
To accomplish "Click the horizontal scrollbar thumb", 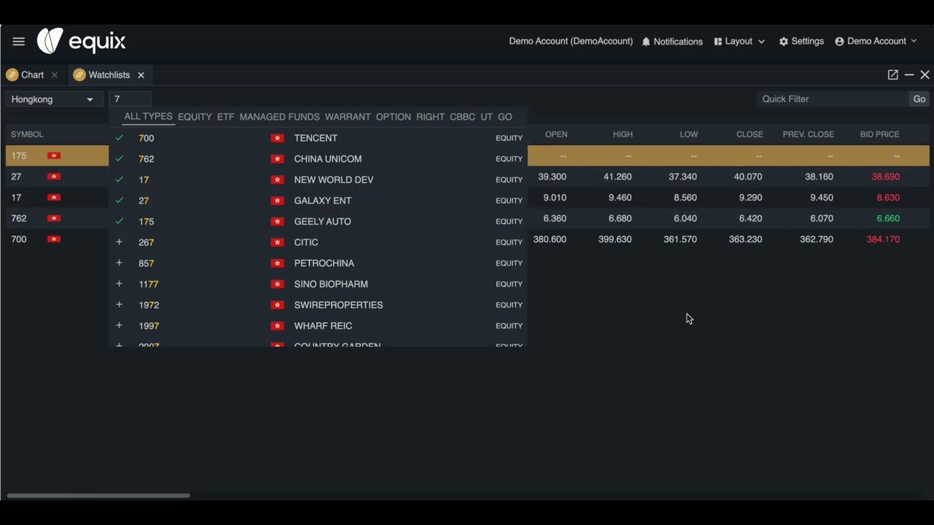I will click(x=99, y=496).
